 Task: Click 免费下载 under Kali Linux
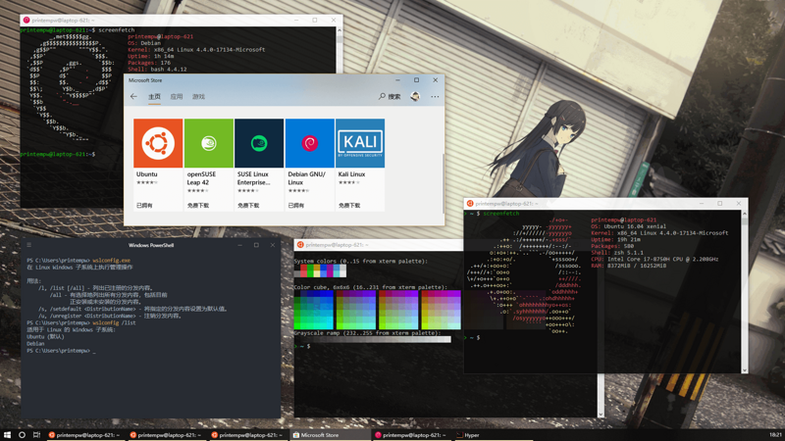pyautogui.click(x=349, y=206)
